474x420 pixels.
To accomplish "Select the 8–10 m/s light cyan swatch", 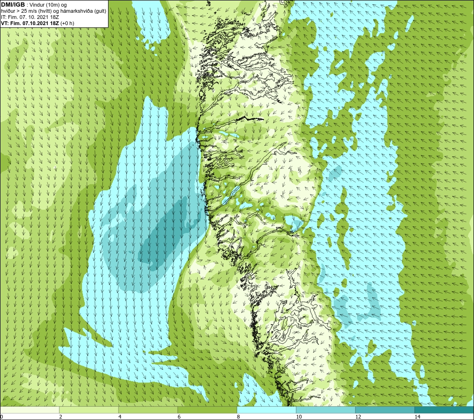I will tap(266, 410).
